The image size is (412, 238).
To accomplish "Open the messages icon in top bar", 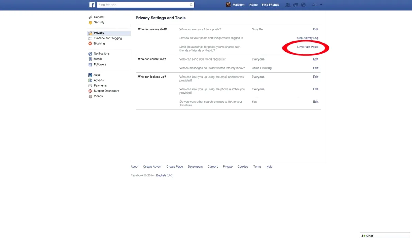I will pos(295,5).
